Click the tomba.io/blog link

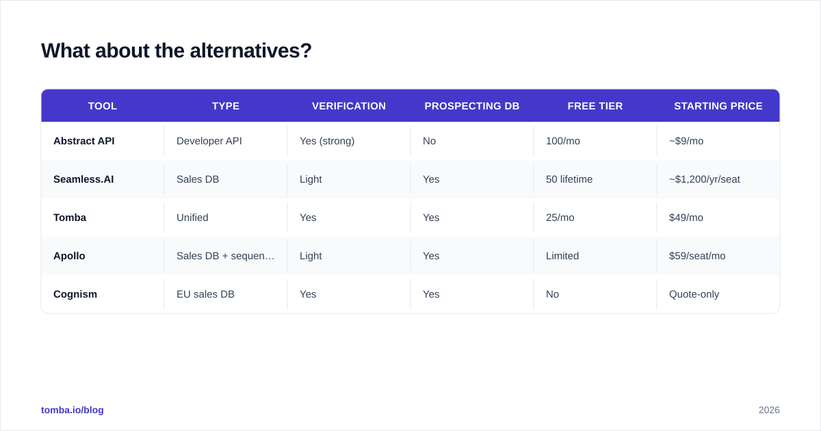73,410
